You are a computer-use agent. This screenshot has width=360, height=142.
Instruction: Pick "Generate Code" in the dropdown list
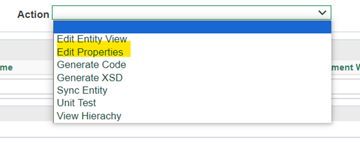tap(92, 65)
